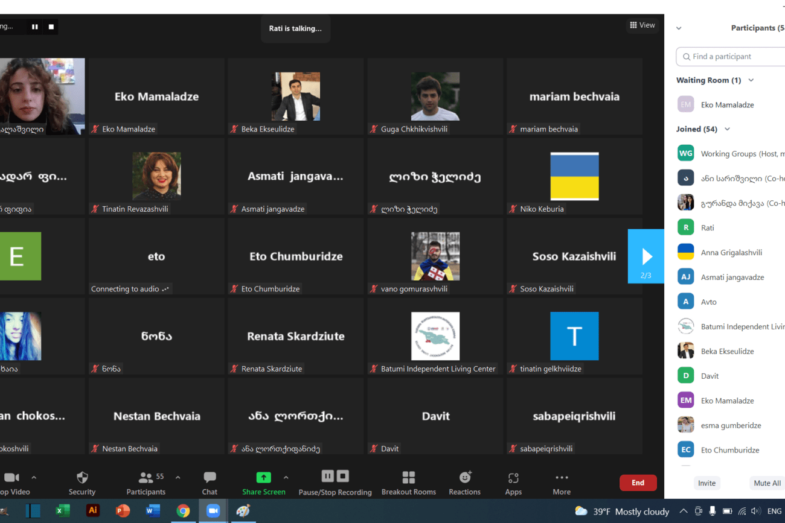Open Breakout Rooms from toolbar
The width and height of the screenshot is (785, 523).
[x=408, y=478]
